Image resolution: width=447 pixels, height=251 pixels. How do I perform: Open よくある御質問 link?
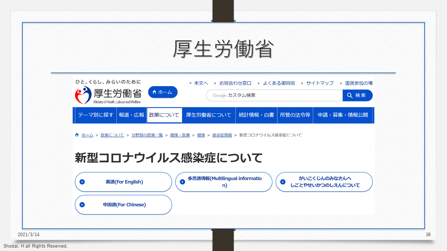coord(278,83)
